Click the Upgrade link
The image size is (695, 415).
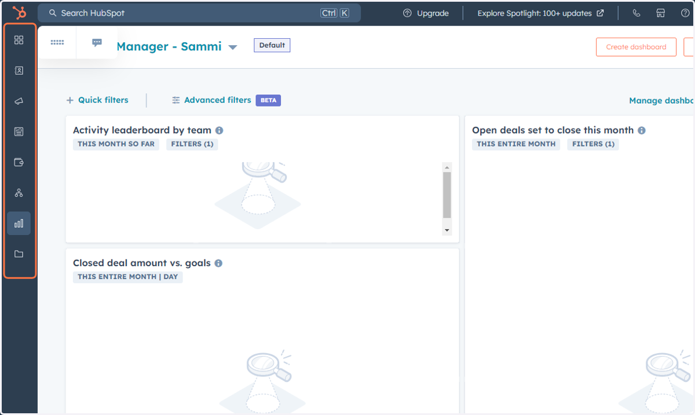pos(426,13)
